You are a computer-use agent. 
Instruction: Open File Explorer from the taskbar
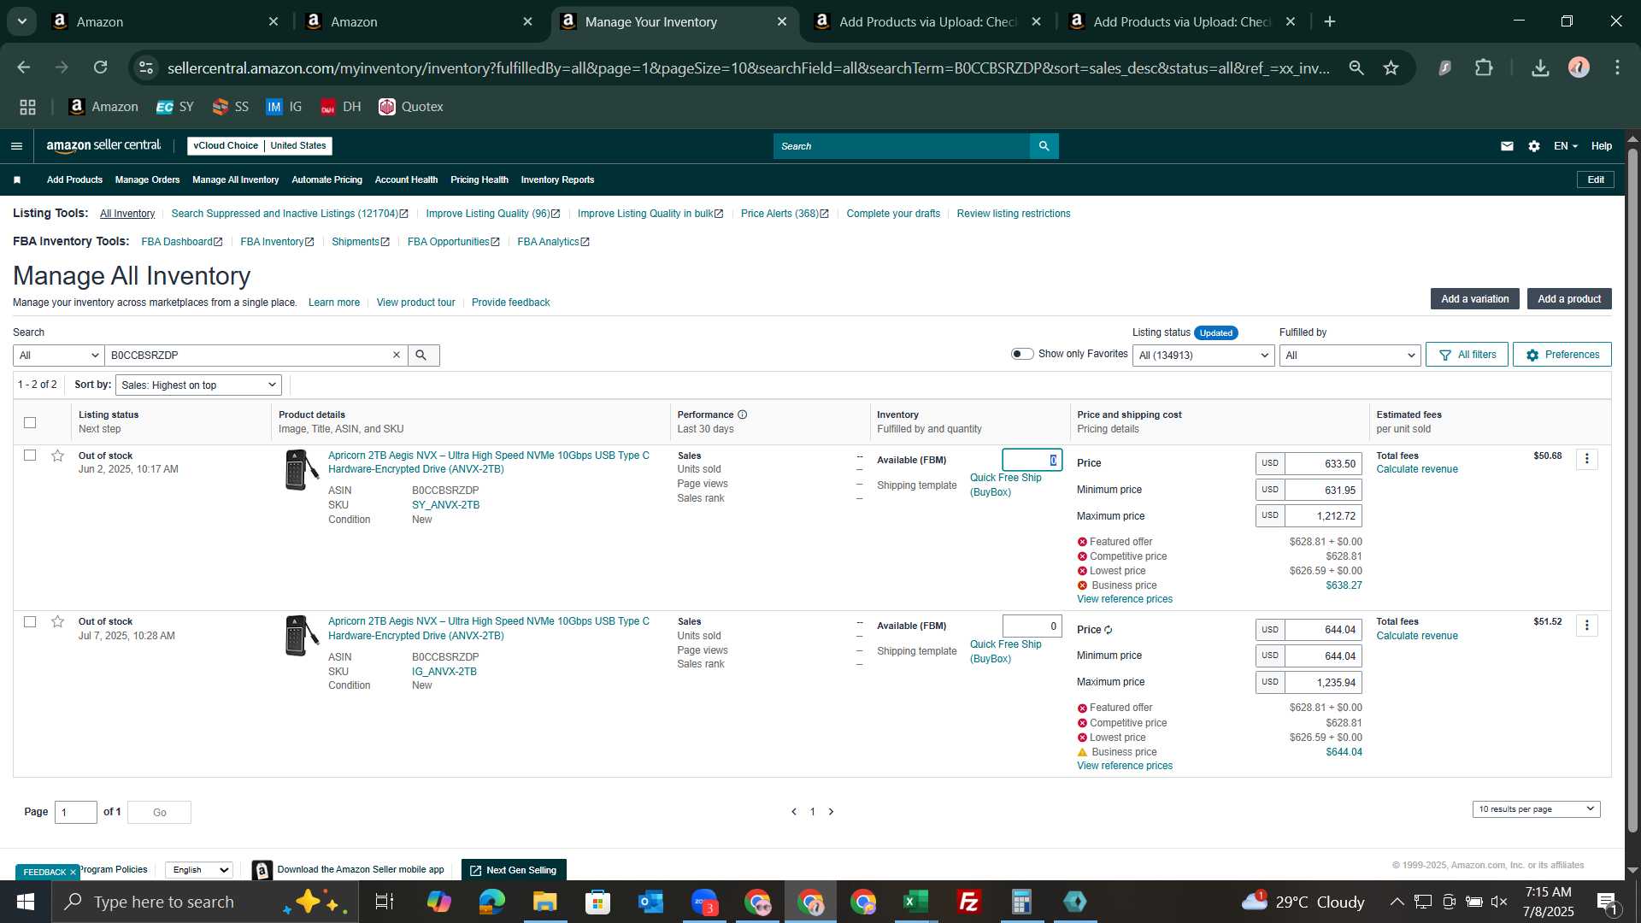coord(545,902)
